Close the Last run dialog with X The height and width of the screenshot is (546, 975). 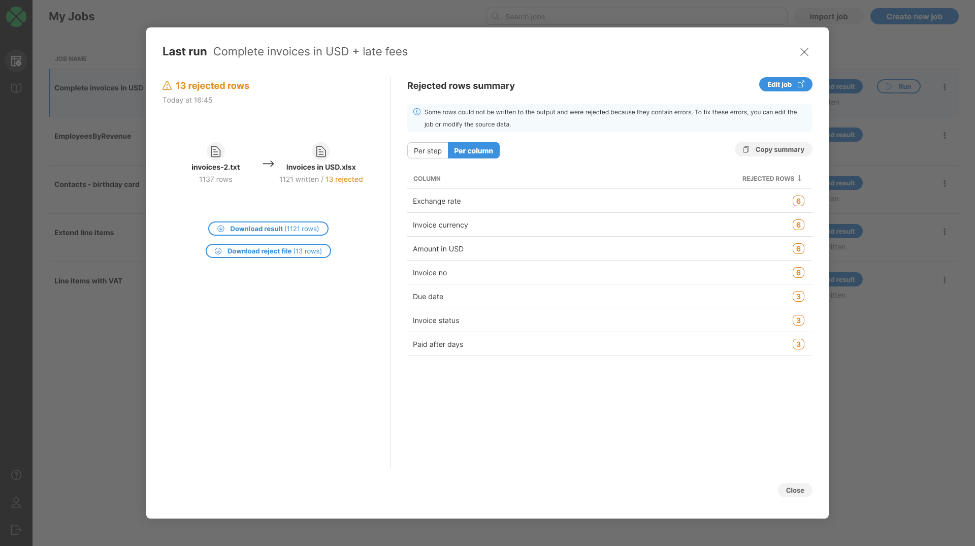[804, 52]
